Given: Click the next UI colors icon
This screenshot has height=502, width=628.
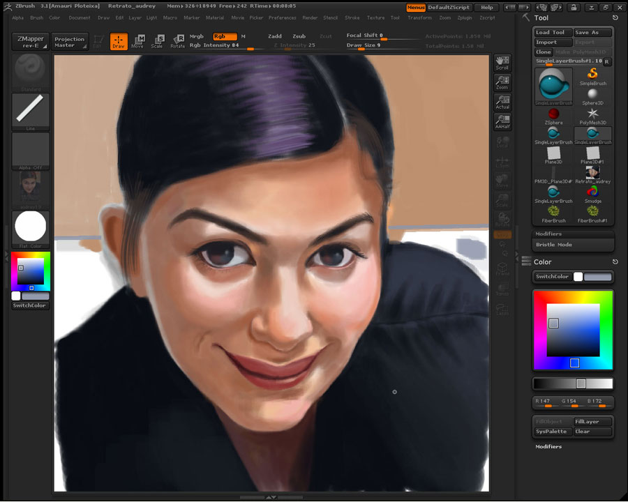Looking at the screenshot, I should pos(556,7).
